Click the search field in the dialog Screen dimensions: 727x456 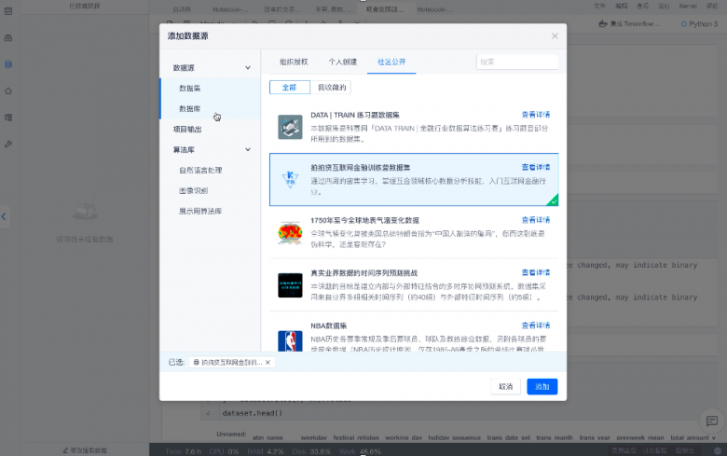(x=517, y=62)
